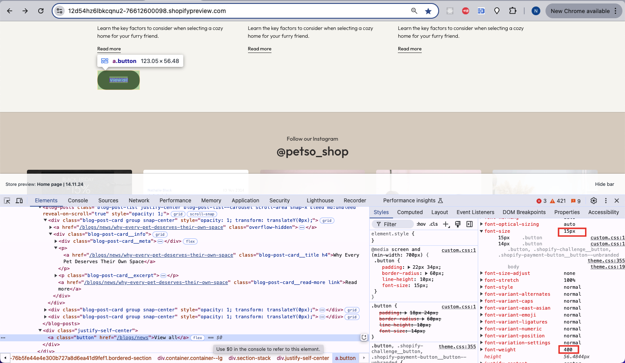This screenshot has width=625, height=363.
Task: Click the bookmark star in address bar
Action: pyautogui.click(x=428, y=11)
